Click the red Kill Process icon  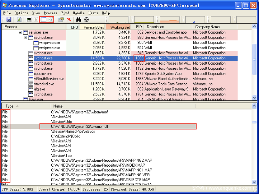coord(69,20)
